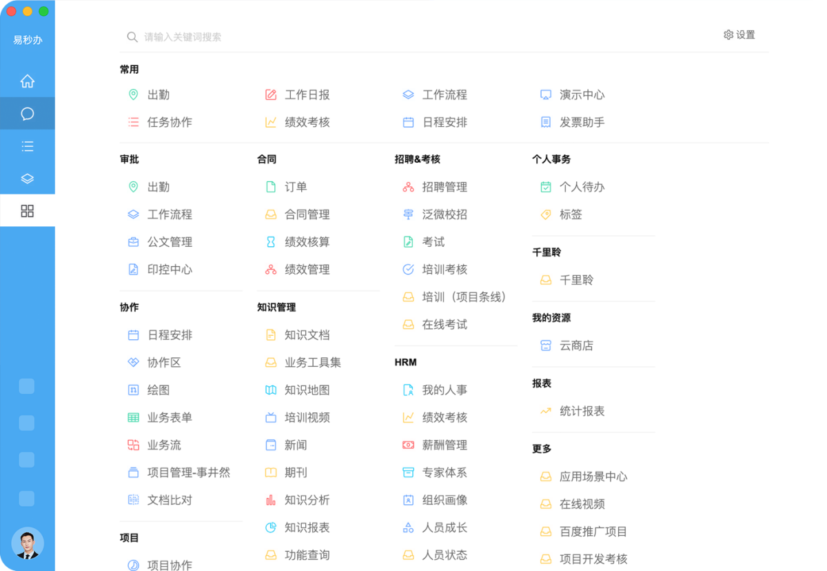The image size is (827, 571).
Task: Open the 设置 settings at top right
Action: 739,34
